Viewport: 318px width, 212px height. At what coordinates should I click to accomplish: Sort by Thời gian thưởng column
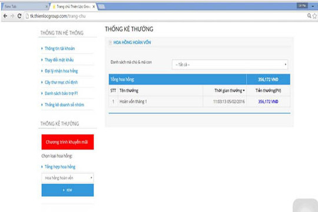(x=230, y=91)
